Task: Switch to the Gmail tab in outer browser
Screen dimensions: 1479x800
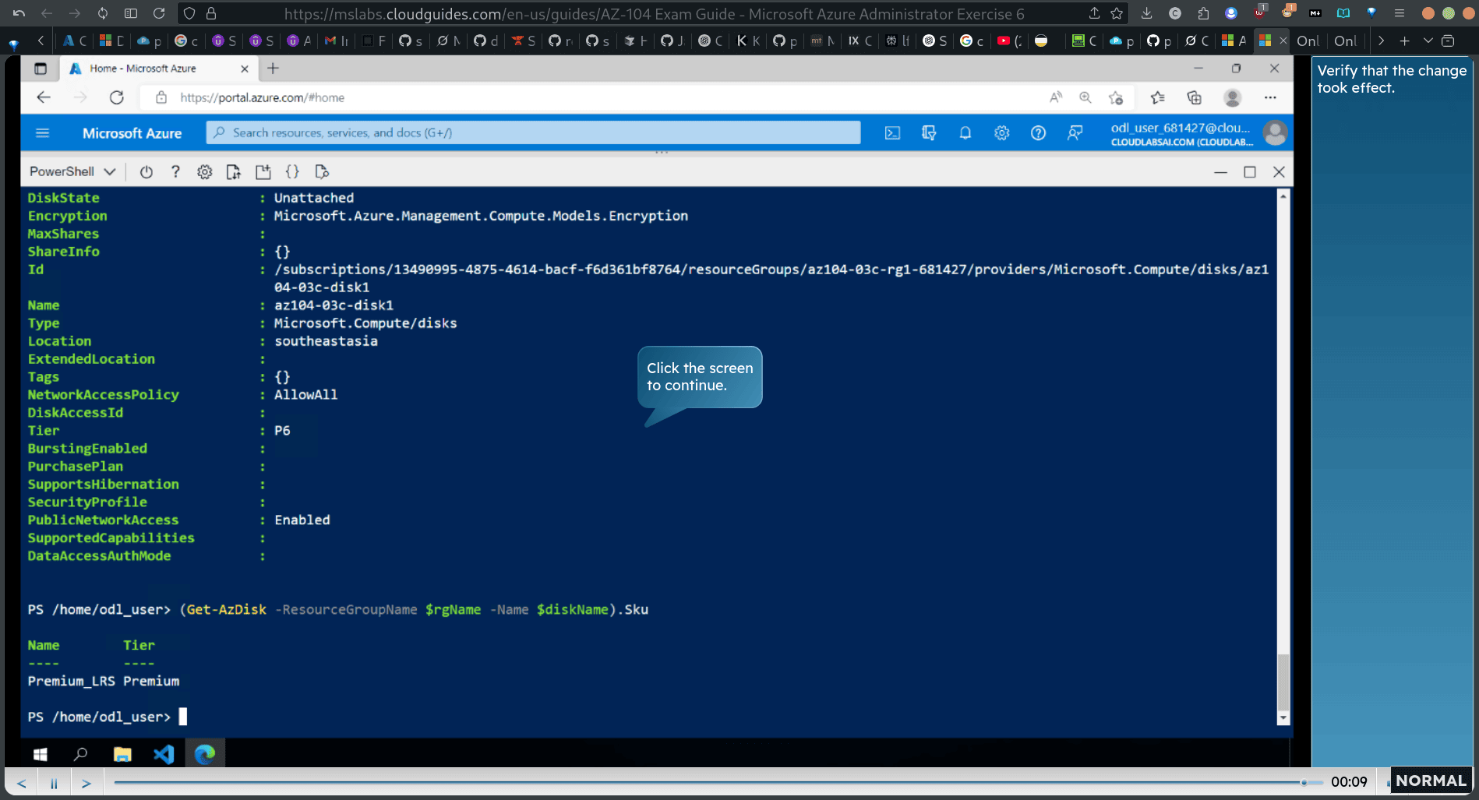Action: (x=337, y=41)
